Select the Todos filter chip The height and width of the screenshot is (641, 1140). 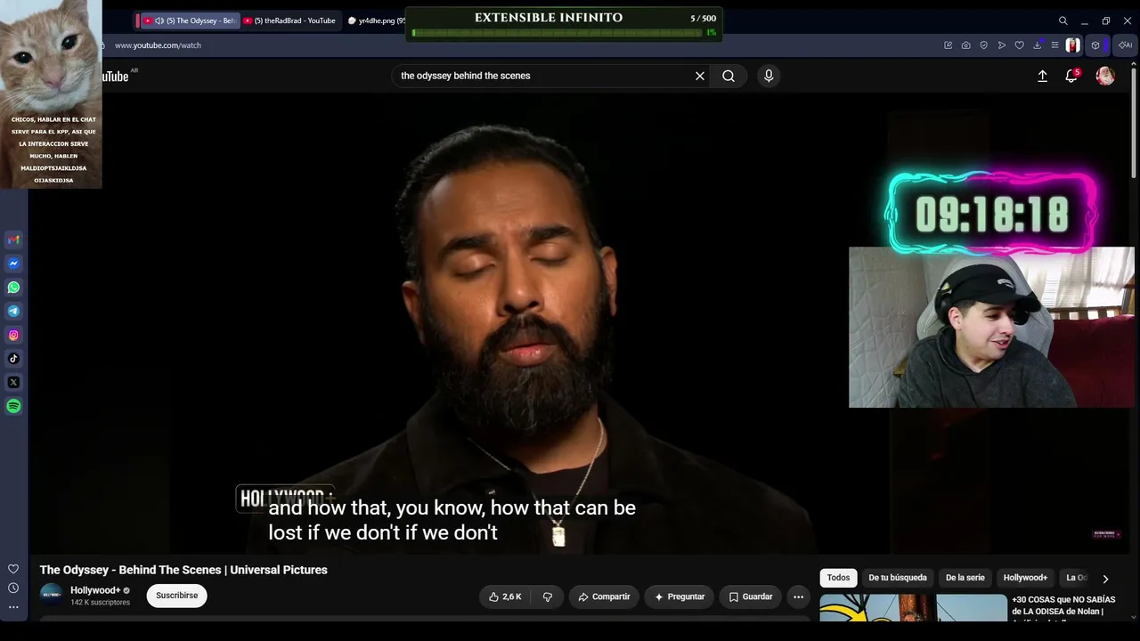point(838,578)
